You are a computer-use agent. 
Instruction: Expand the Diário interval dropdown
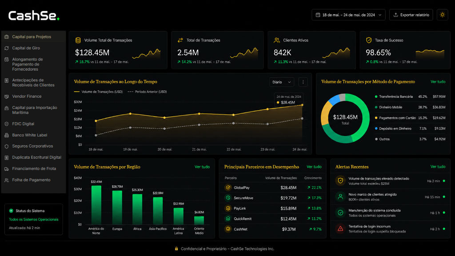(x=281, y=82)
